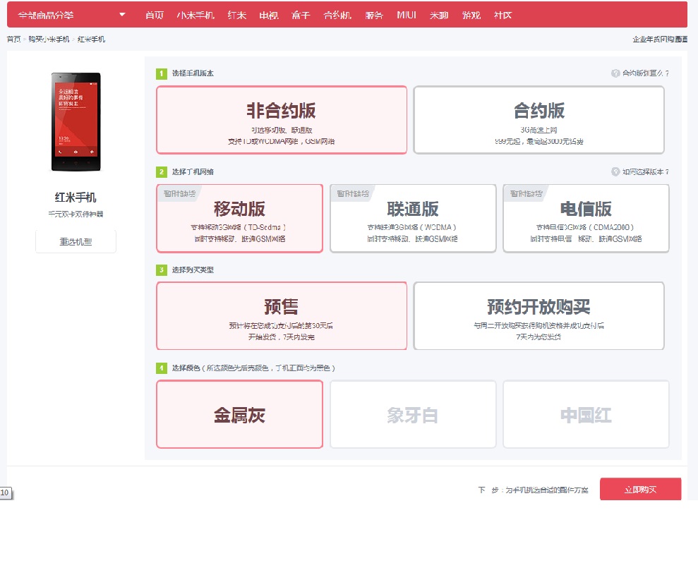Click the 全部商品分类 label
Screen dimensions: 698x587
pyautogui.click(x=46, y=15)
